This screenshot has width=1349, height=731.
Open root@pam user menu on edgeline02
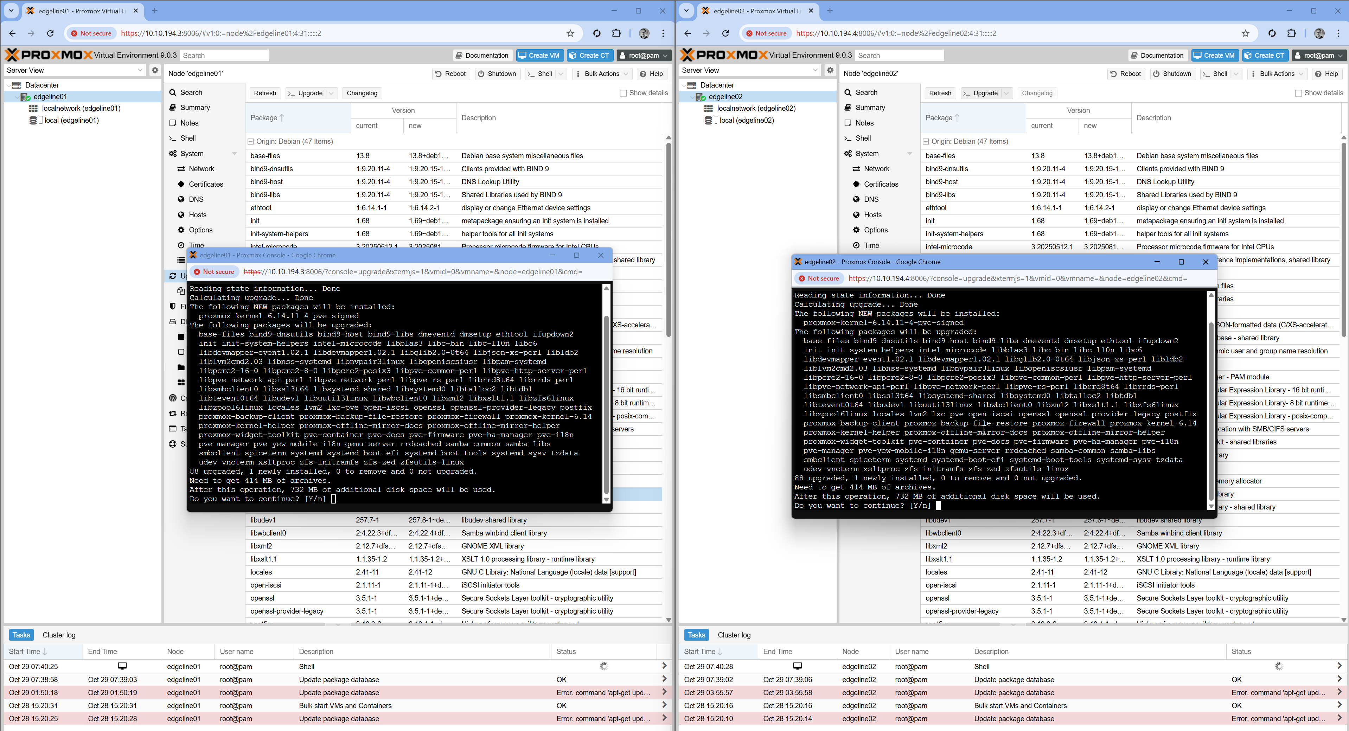coord(1319,55)
